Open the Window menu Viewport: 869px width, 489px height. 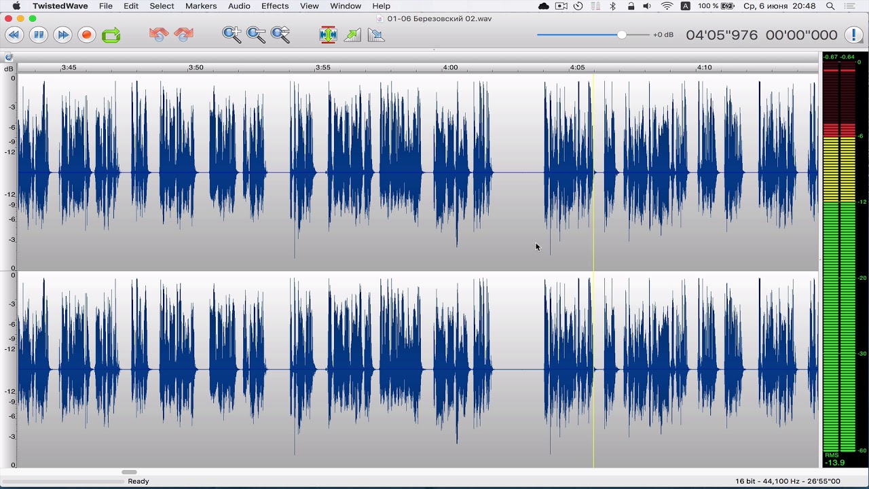click(x=346, y=6)
